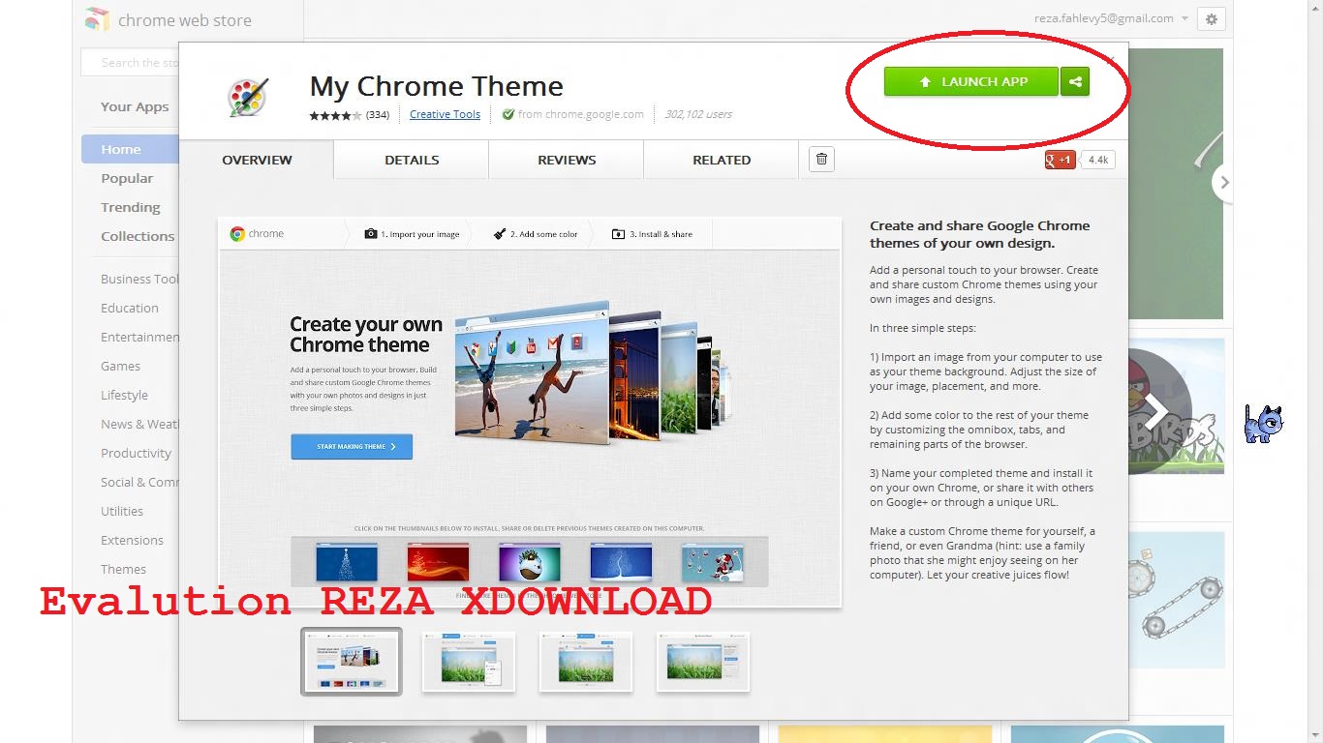Viewport: 1323px width, 743px height.
Task: Click the Chrome logo in the preview
Action: (237, 234)
